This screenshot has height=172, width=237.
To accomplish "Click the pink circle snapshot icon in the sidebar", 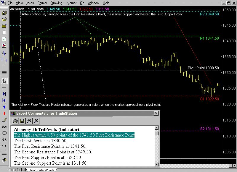I will pos(4,46).
